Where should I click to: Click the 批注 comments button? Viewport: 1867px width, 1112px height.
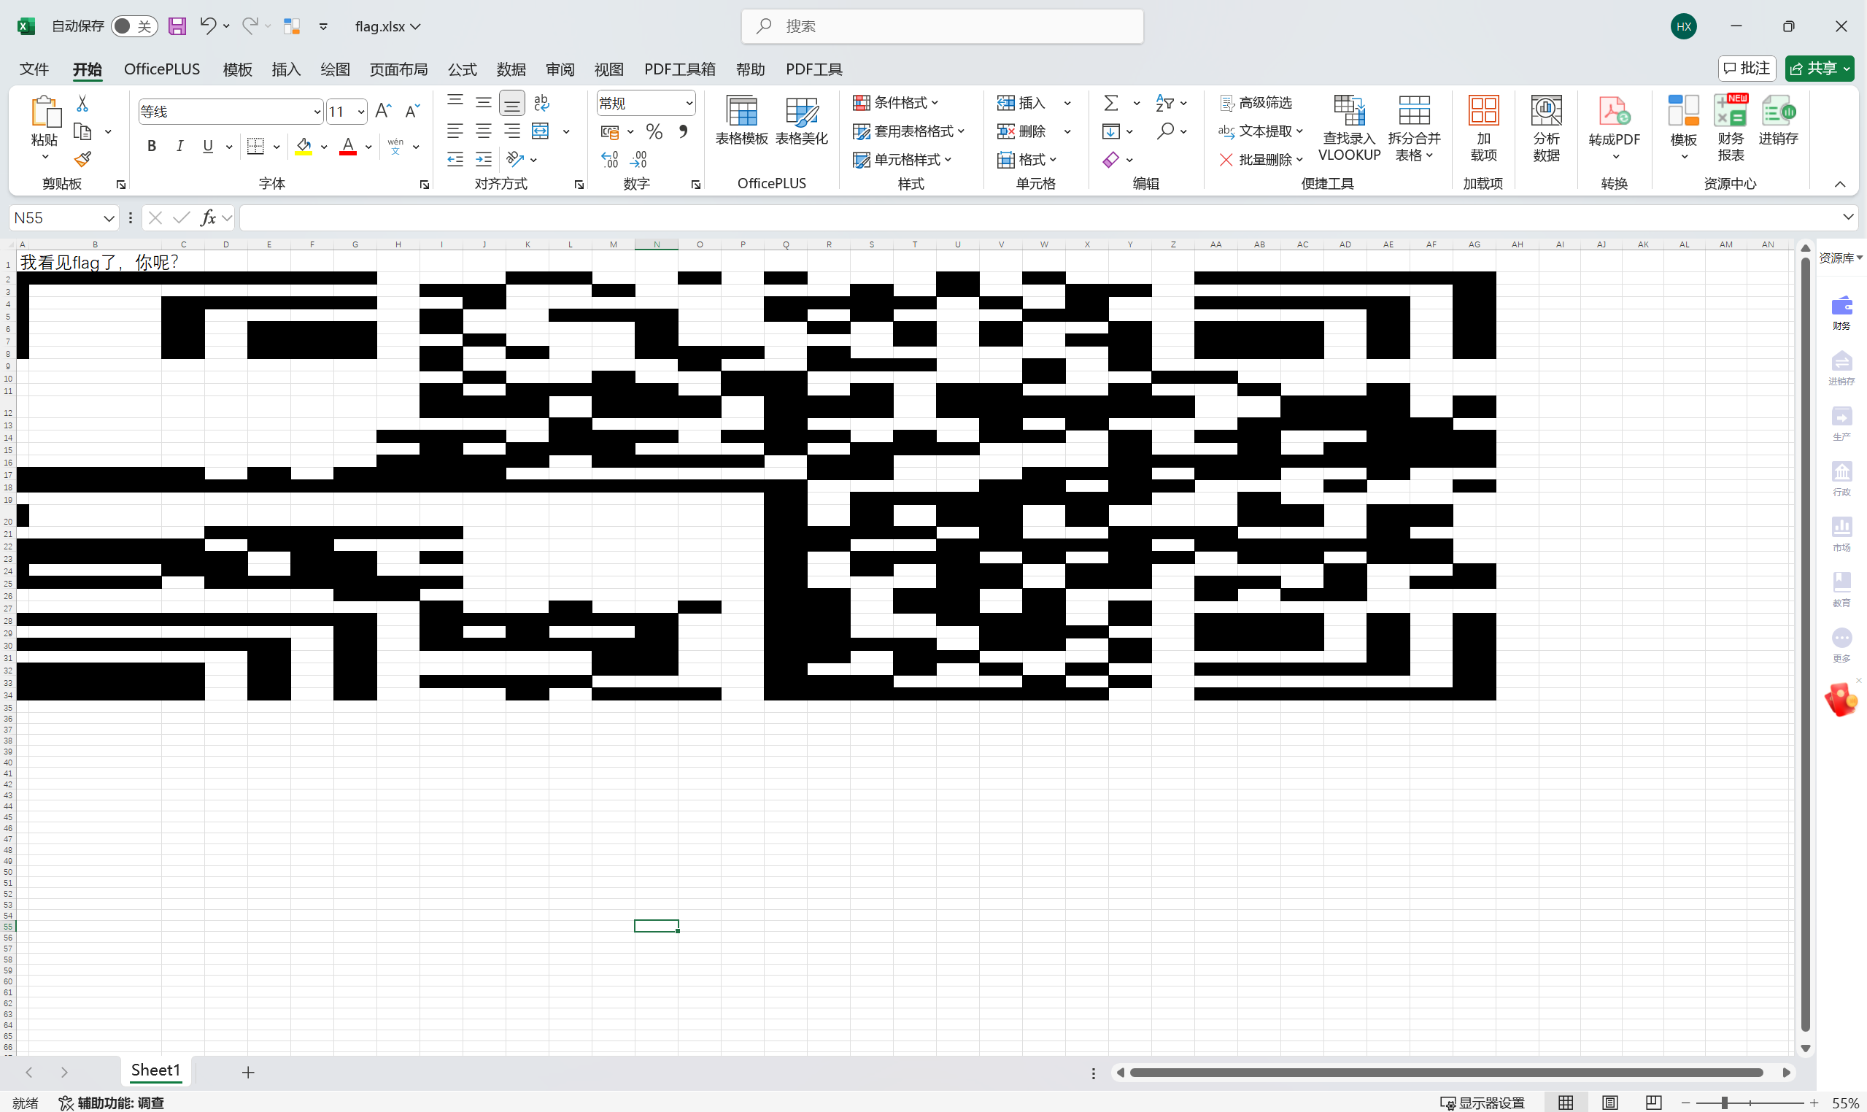point(1747,68)
